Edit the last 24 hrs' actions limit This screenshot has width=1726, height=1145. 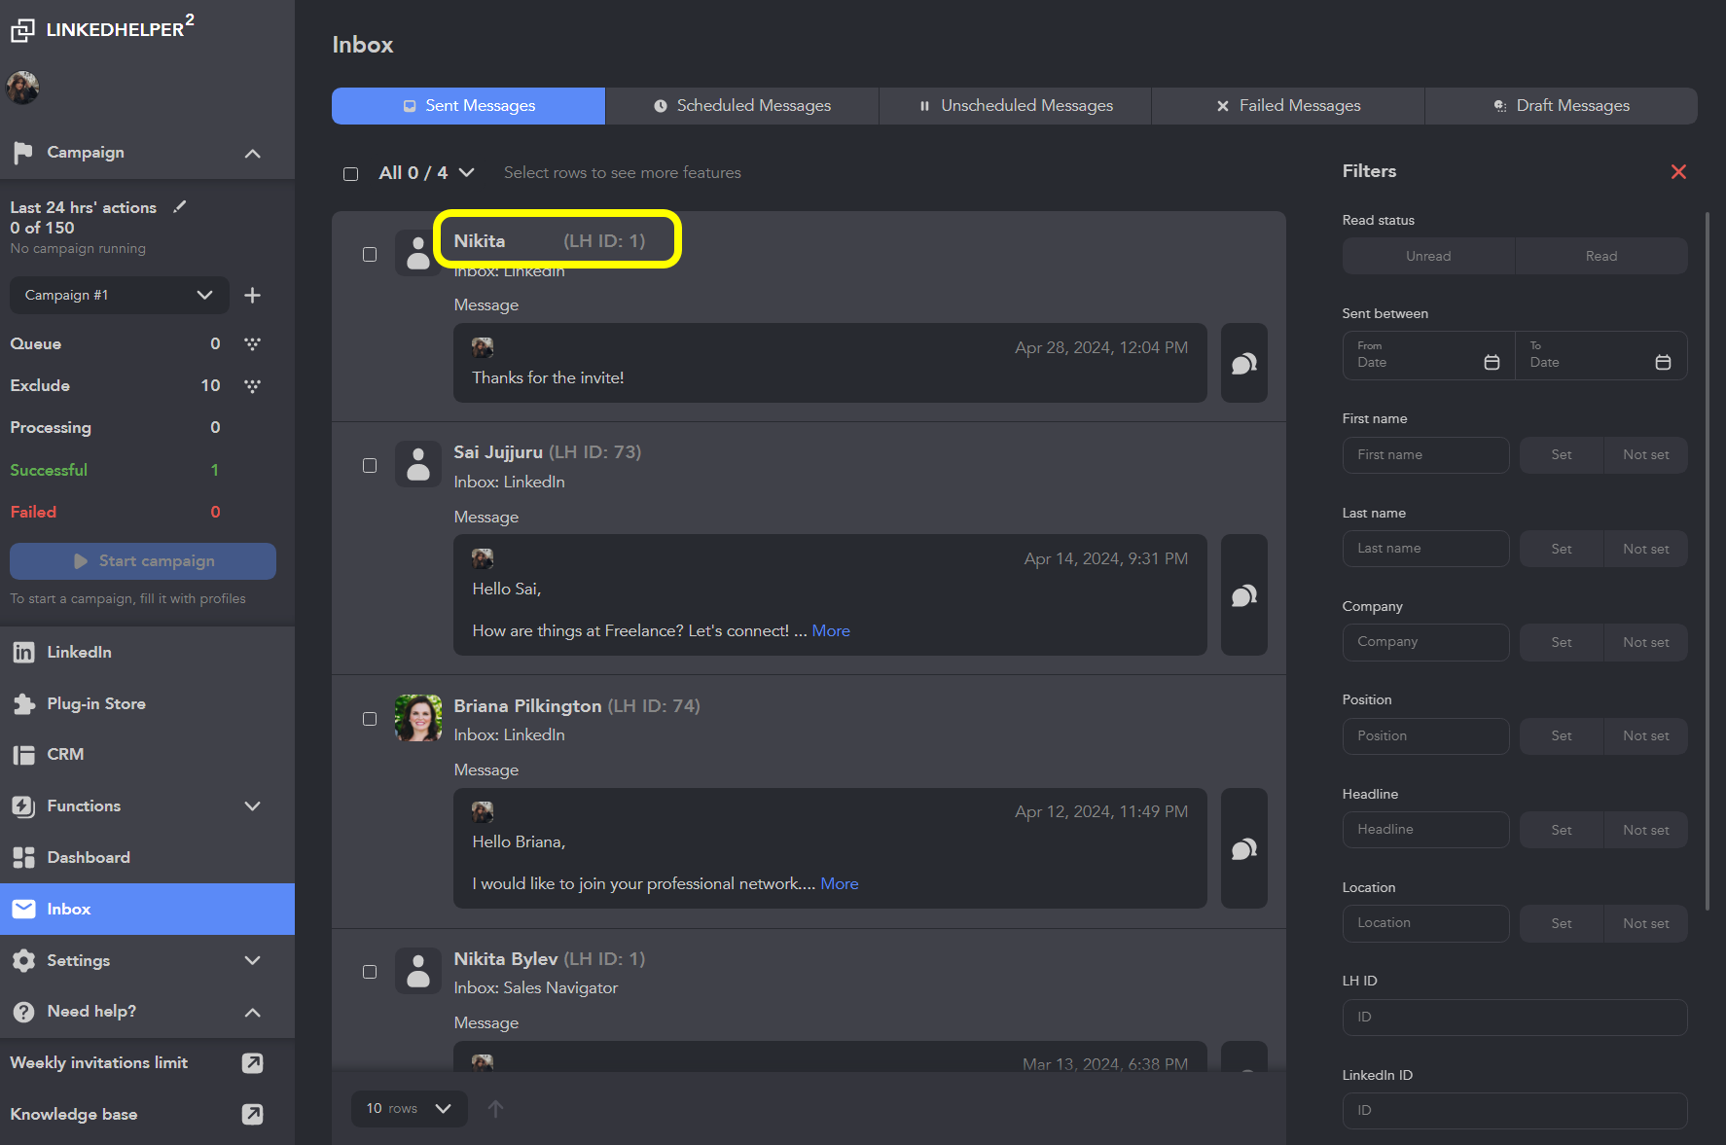tap(179, 206)
